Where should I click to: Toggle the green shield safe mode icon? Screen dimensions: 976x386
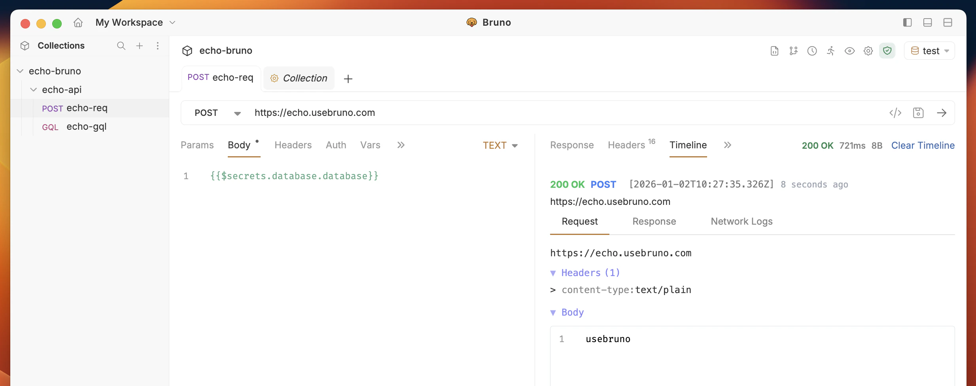[x=887, y=51]
